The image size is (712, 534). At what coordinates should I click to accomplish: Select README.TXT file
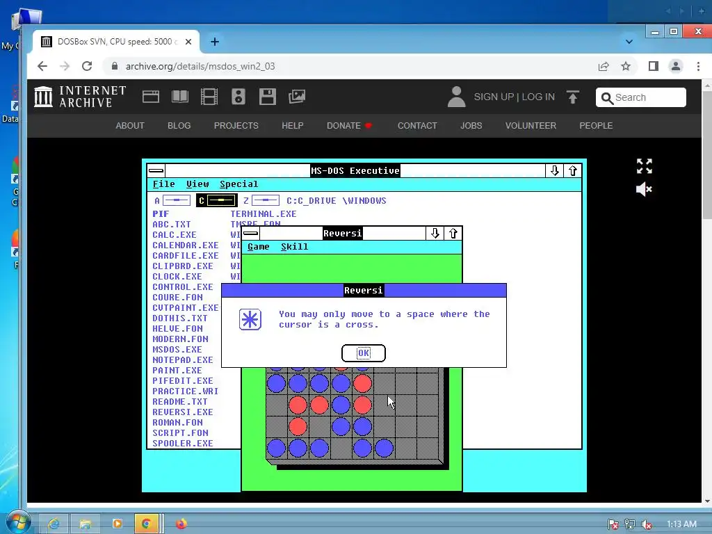pos(180,402)
